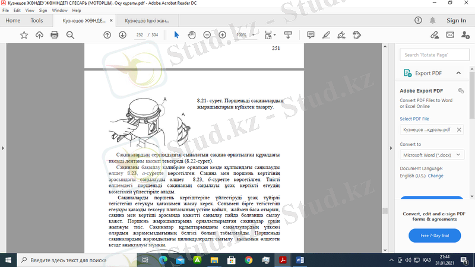Viewport: 475px width, 267px height.
Task: Activate the arrow selection tool
Action: pyautogui.click(x=176, y=35)
